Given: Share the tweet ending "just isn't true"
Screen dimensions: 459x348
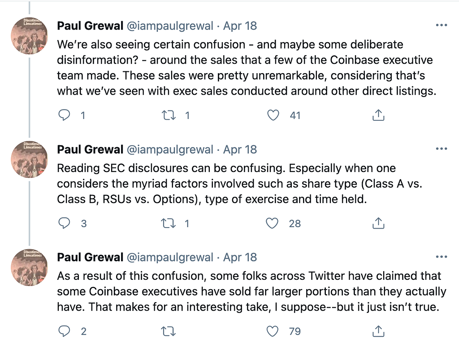Looking at the screenshot, I should point(378,331).
